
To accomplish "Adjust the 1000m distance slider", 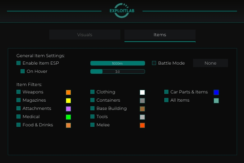I will coord(117,63).
